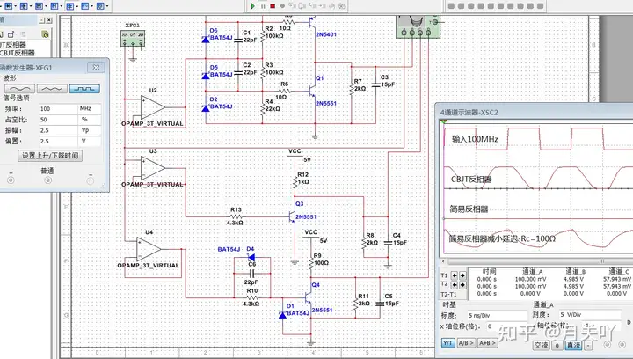The height and width of the screenshot is (359, 633).
Task: Click the X-axis offset field showing 0
Action: click(507, 326)
